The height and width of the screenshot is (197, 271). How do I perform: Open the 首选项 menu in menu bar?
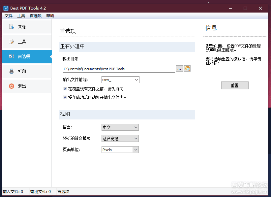tap(36, 16)
